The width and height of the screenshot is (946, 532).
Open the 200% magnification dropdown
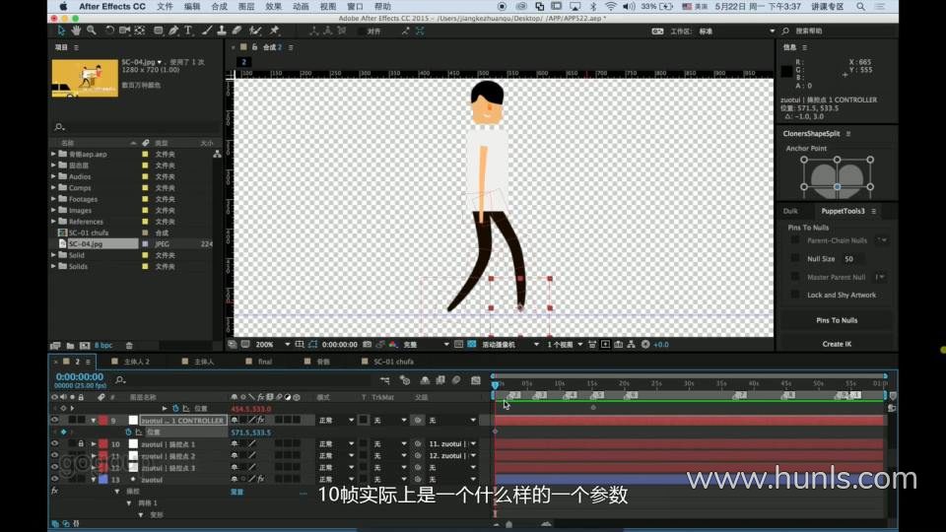[x=272, y=345]
